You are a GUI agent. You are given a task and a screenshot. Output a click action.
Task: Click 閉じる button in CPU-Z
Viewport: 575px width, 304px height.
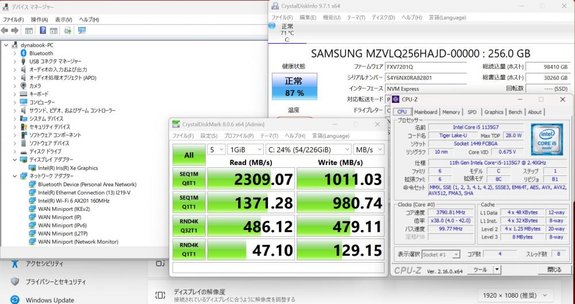[554, 270]
